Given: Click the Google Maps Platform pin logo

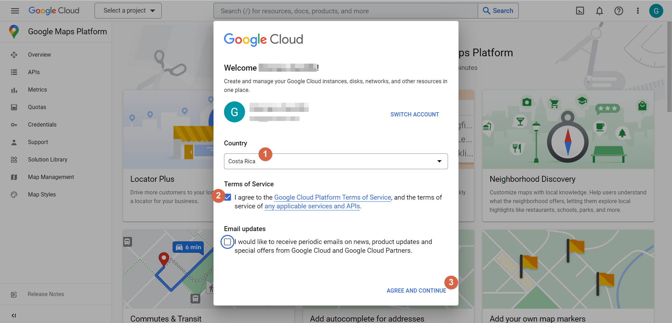Looking at the screenshot, I should 14,31.
